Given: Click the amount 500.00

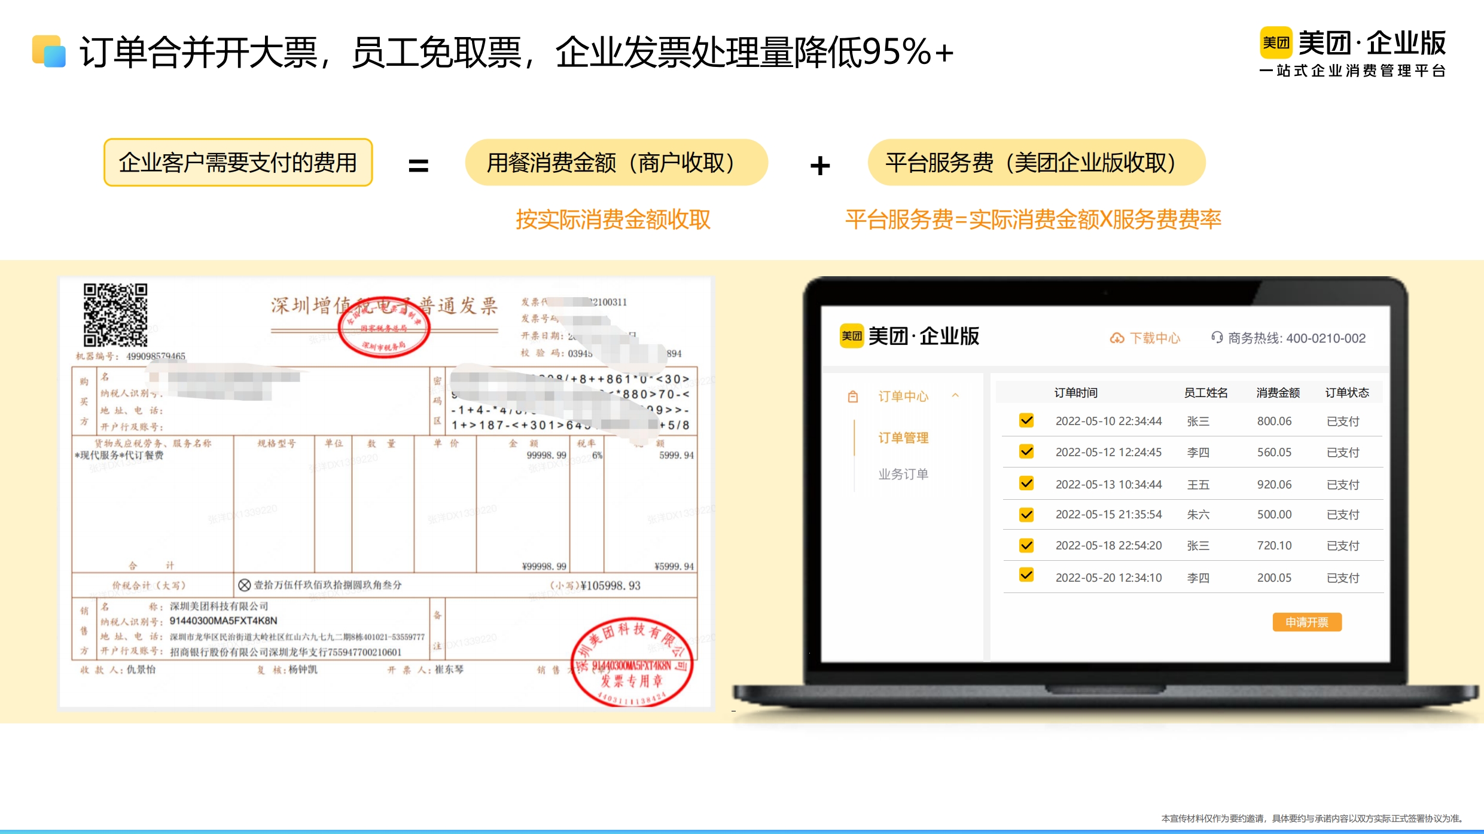Looking at the screenshot, I should coord(1274,515).
